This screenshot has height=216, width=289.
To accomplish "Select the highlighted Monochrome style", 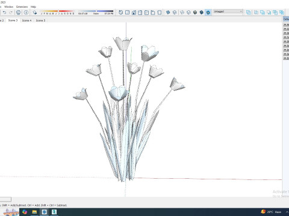I will click(208, 13).
